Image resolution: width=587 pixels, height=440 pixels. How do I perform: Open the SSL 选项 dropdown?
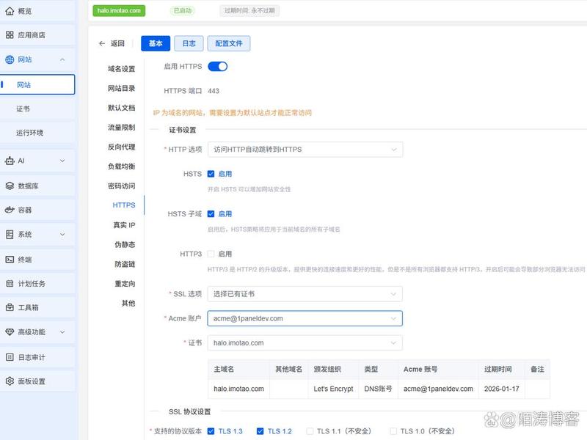[x=305, y=294]
